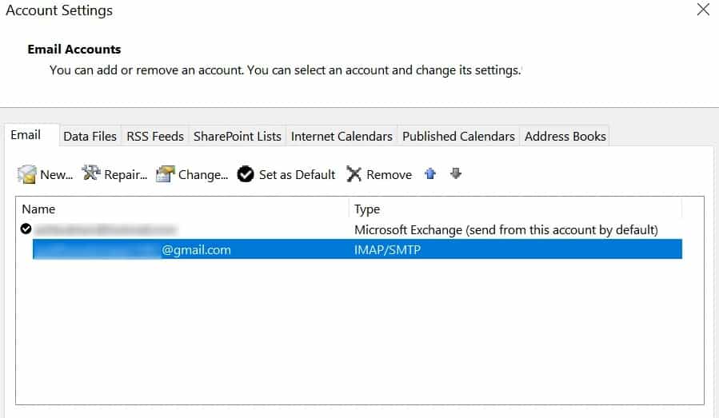The image size is (719, 418).
Task: Switch to the Data Files tab
Action: click(90, 136)
